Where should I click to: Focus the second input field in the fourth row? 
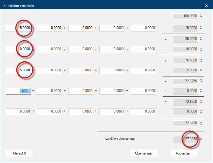[49, 91]
